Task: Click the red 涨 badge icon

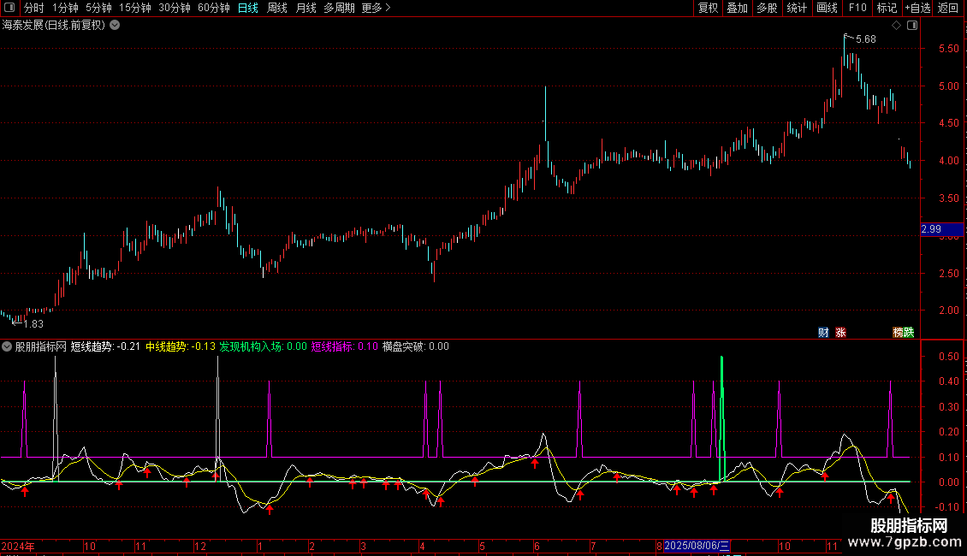Action: [x=840, y=333]
